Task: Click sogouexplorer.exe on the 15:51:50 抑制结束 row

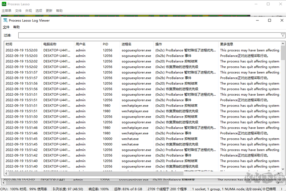Action: pyautogui.click(x=136, y=116)
